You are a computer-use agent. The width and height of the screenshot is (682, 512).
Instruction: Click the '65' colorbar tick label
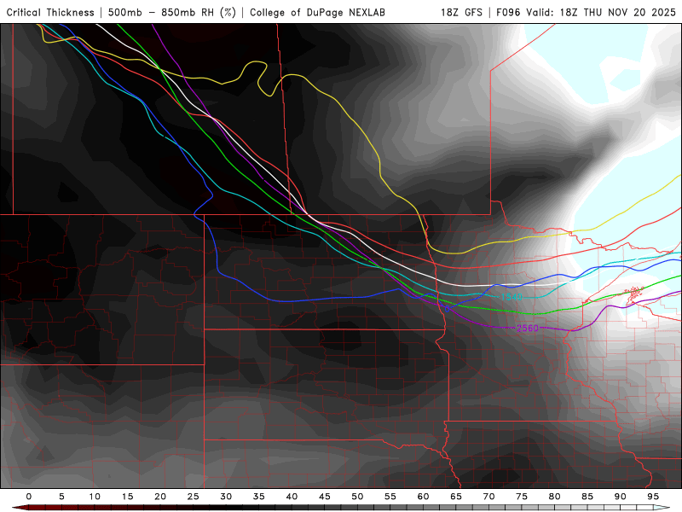point(456,497)
